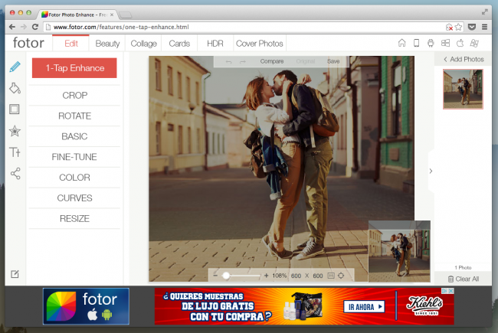Open the Frames tool in sidebar
The image size is (498, 333).
15,109
